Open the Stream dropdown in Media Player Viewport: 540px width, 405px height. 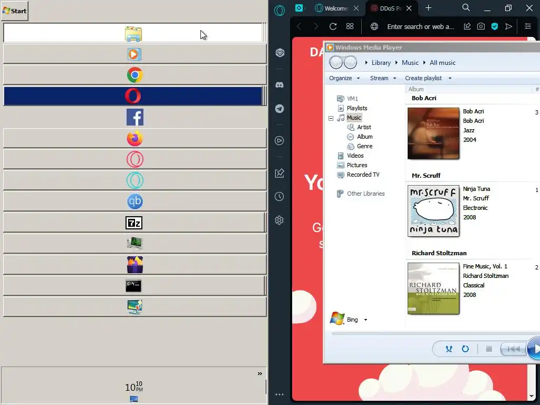click(383, 78)
